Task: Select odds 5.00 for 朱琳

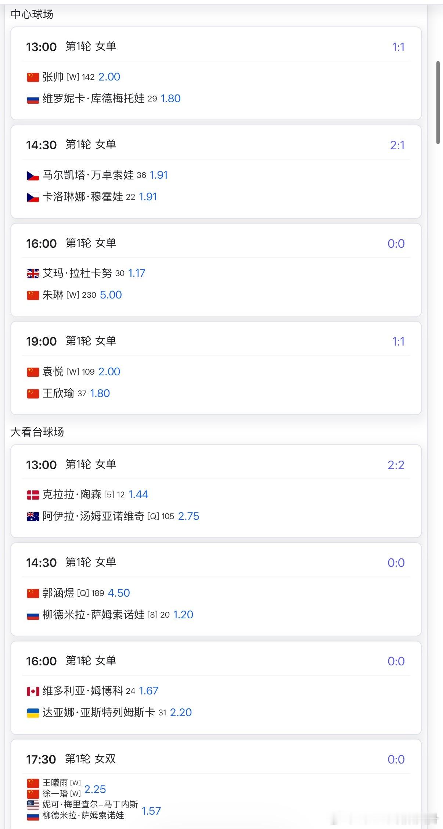Action: click(111, 295)
